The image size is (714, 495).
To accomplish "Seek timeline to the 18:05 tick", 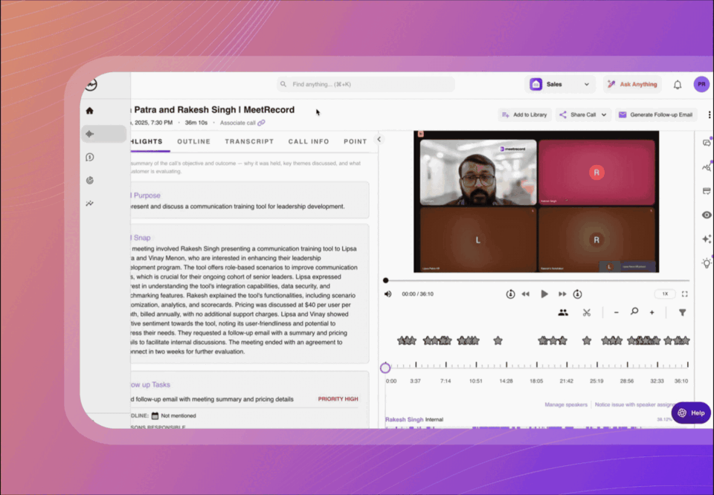I will click(x=536, y=364).
